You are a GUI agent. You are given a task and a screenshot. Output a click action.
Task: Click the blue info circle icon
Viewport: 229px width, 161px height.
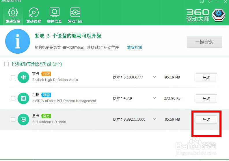pyautogui.click(x=18, y=41)
